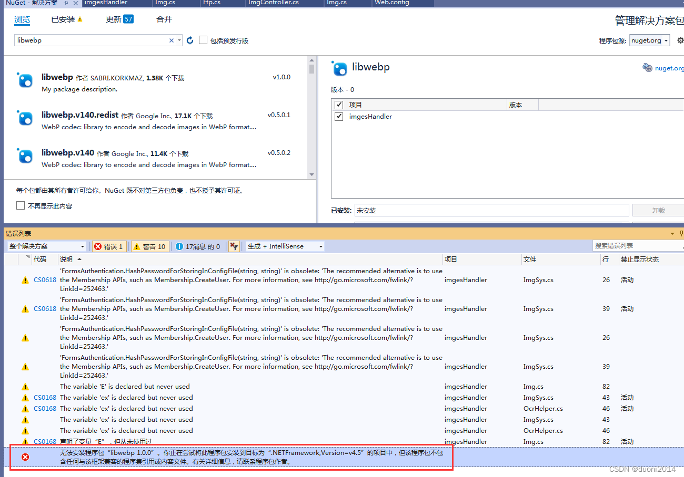
Task: Click the libwebp.v140.redist package icon
Action: click(x=25, y=118)
